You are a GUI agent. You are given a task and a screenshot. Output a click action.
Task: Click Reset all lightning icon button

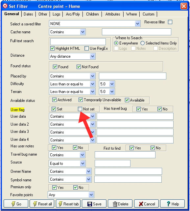[x=42, y=204]
